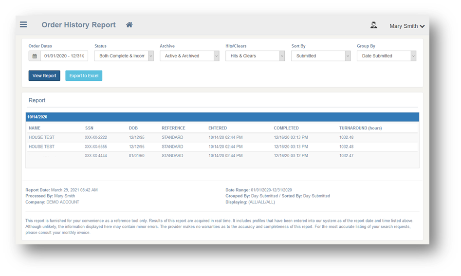Click Displaying (ALL/ALL/ALL) text
Screen dimensions: 461x276
250,202
